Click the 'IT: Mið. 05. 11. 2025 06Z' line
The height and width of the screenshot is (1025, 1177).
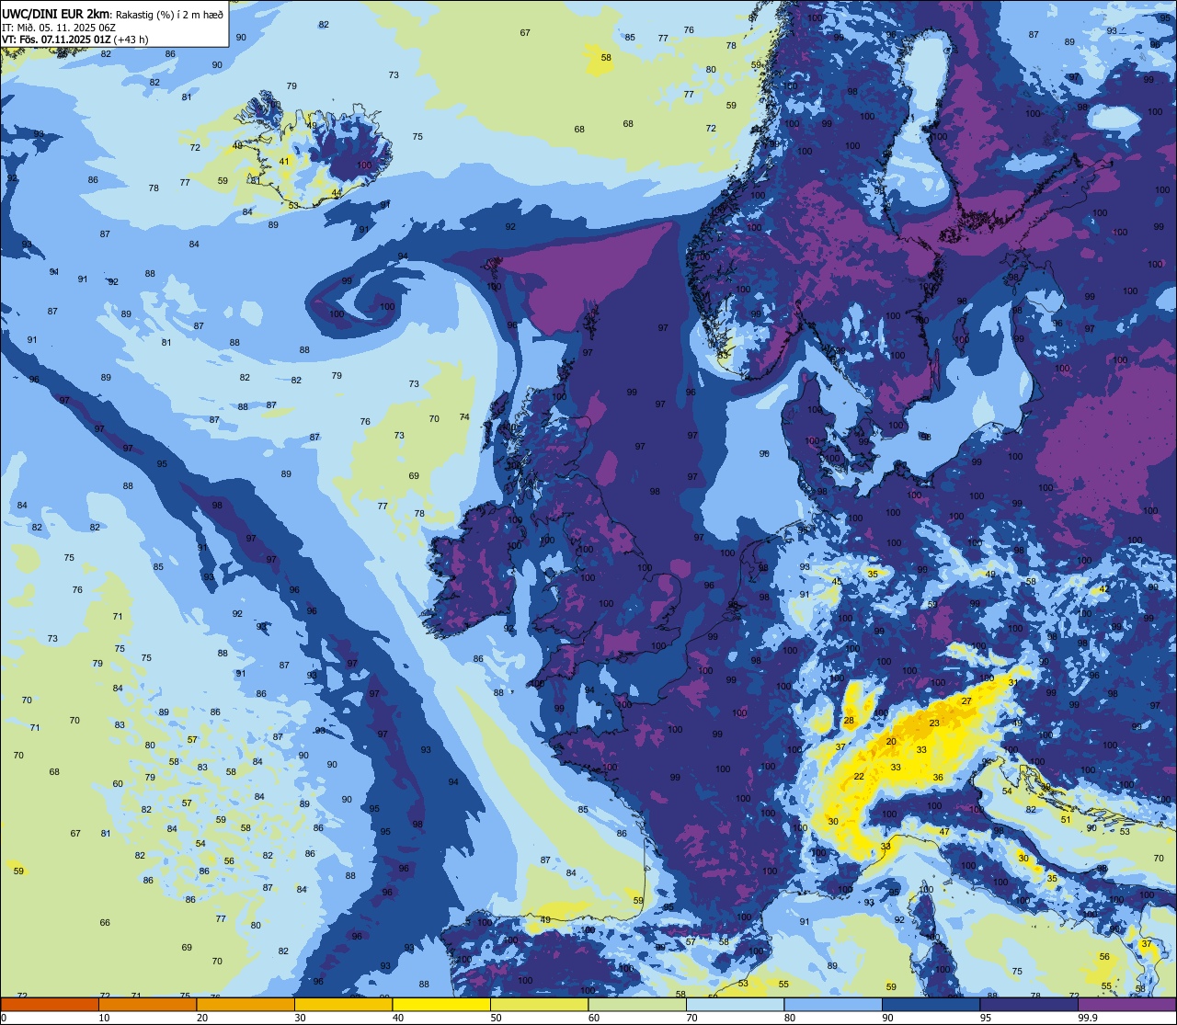point(59,28)
